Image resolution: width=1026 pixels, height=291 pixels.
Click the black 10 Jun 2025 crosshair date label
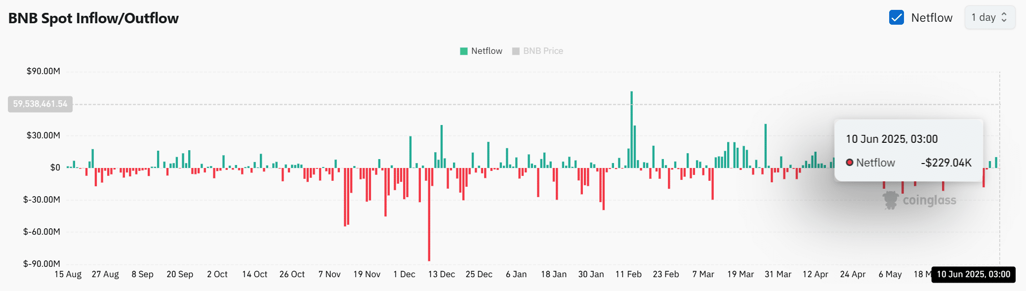click(973, 274)
